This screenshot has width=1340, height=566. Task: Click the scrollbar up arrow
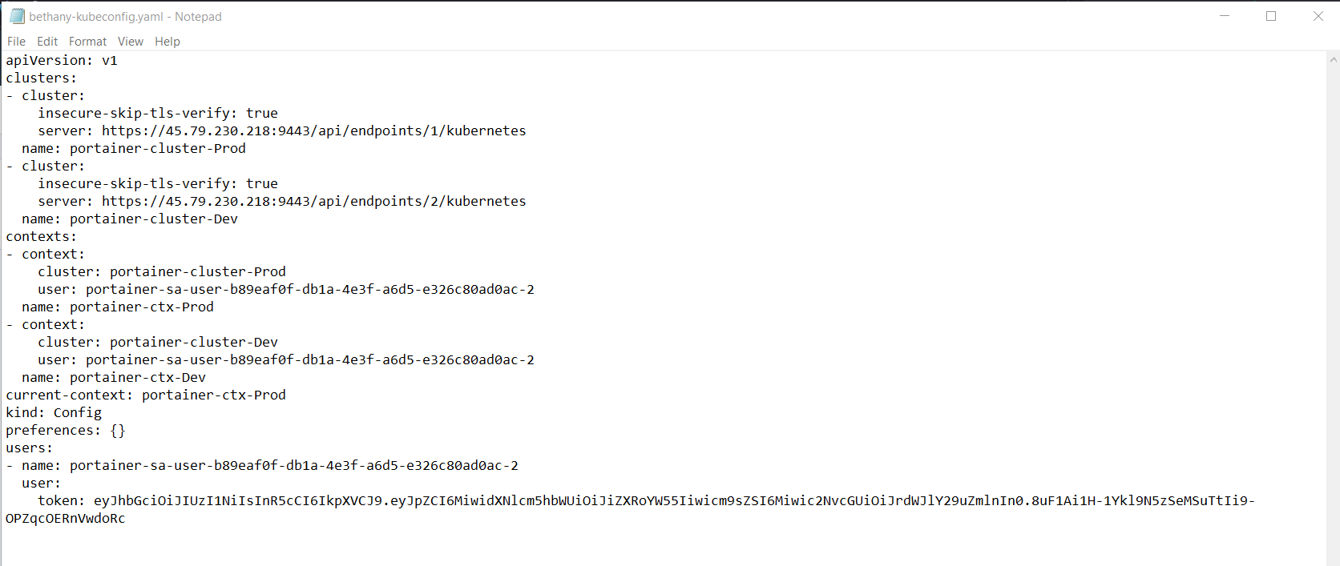1334,59
